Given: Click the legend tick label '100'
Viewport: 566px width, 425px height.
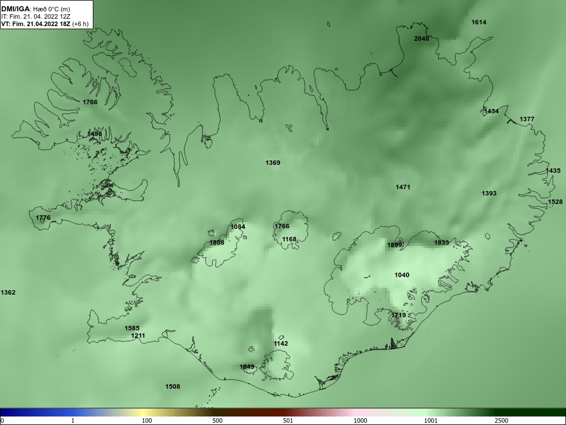Looking at the screenshot, I should (x=147, y=420).
